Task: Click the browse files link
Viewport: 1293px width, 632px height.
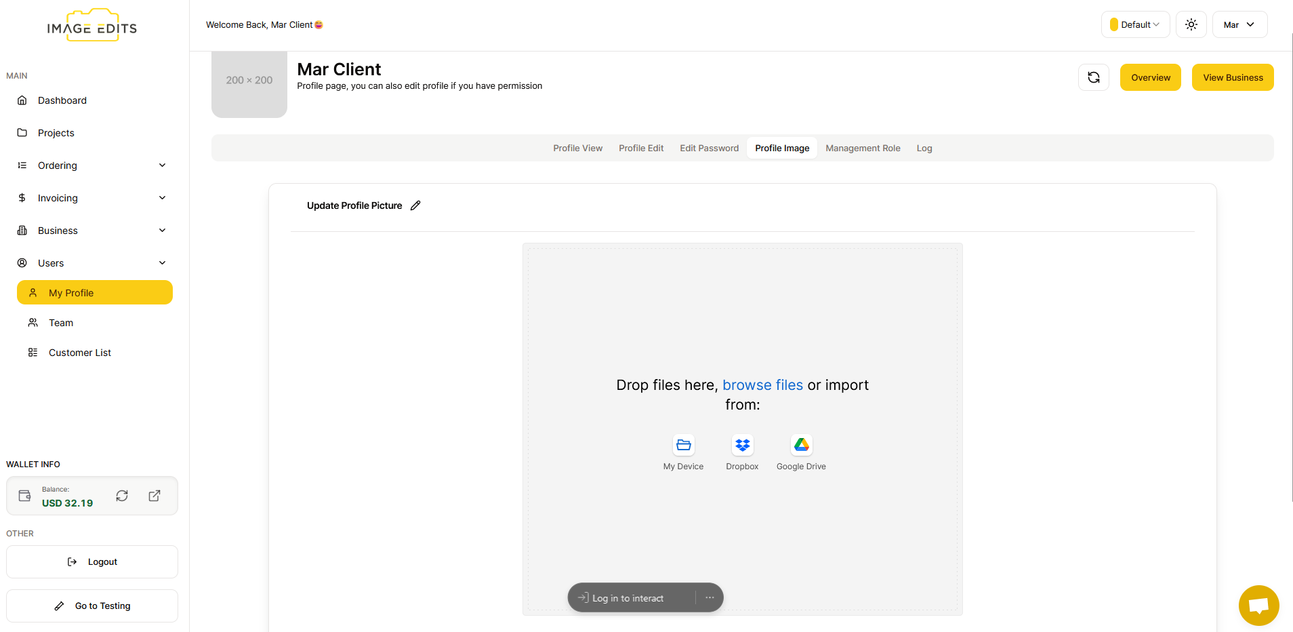Action: (762, 385)
